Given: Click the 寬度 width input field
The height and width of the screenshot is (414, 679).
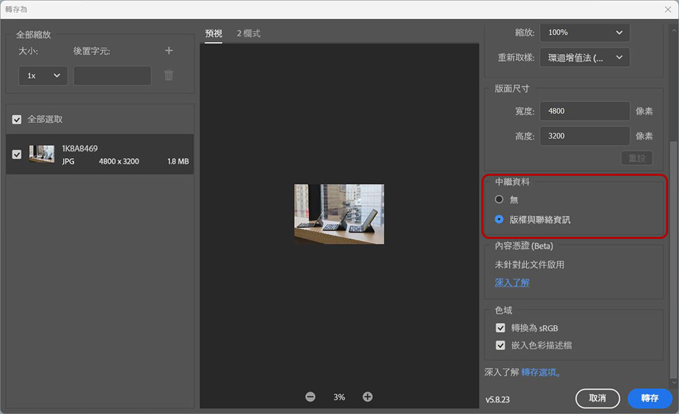Looking at the screenshot, I should [585, 111].
